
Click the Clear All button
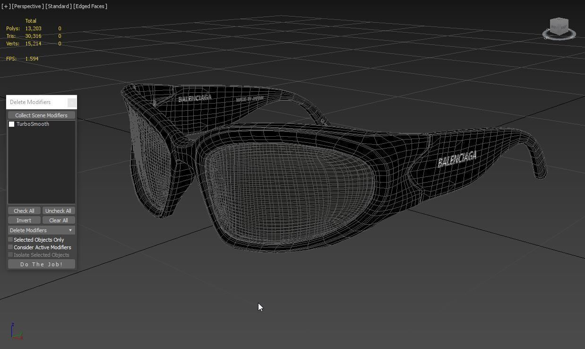click(x=58, y=220)
